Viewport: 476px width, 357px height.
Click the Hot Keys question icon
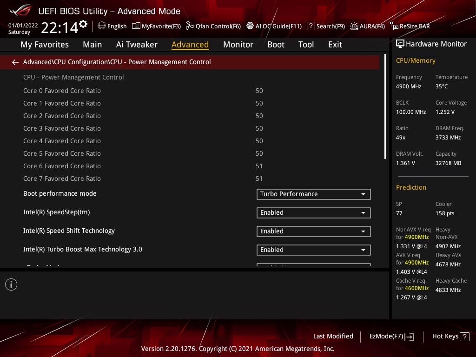(464, 337)
